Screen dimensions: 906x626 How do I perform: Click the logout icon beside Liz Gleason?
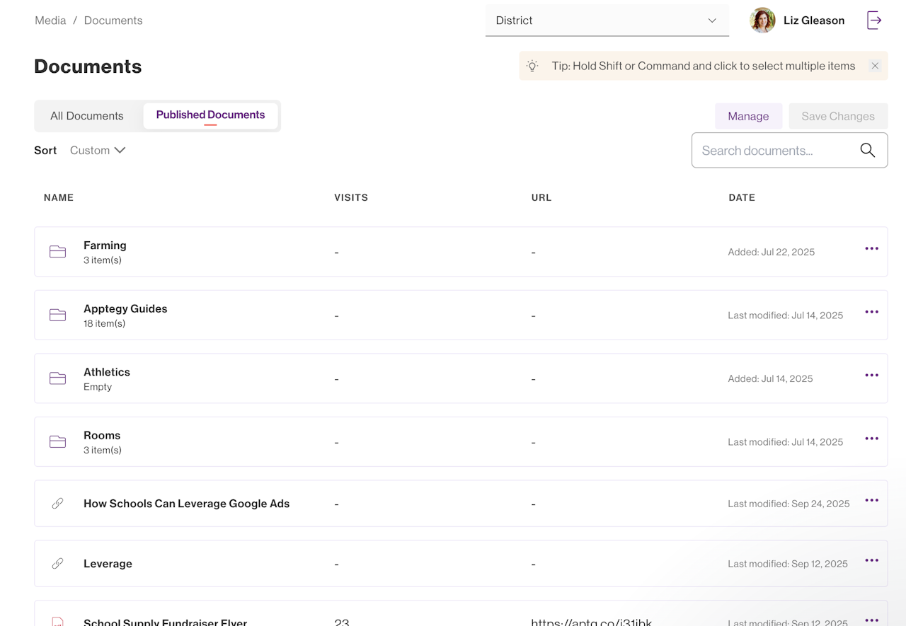point(874,21)
